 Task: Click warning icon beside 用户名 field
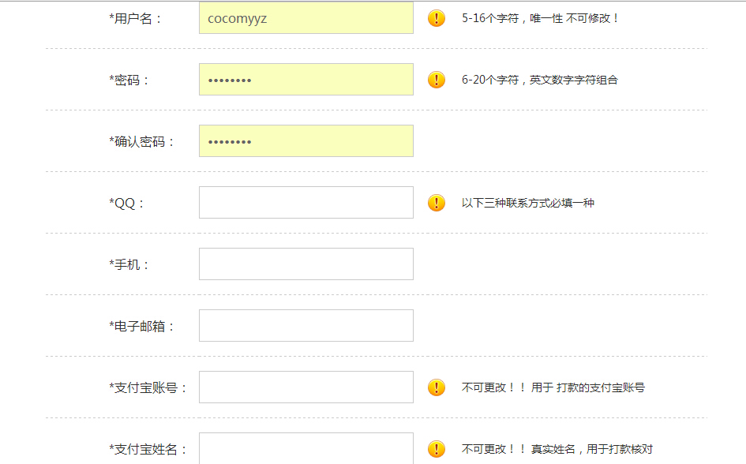(437, 18)
